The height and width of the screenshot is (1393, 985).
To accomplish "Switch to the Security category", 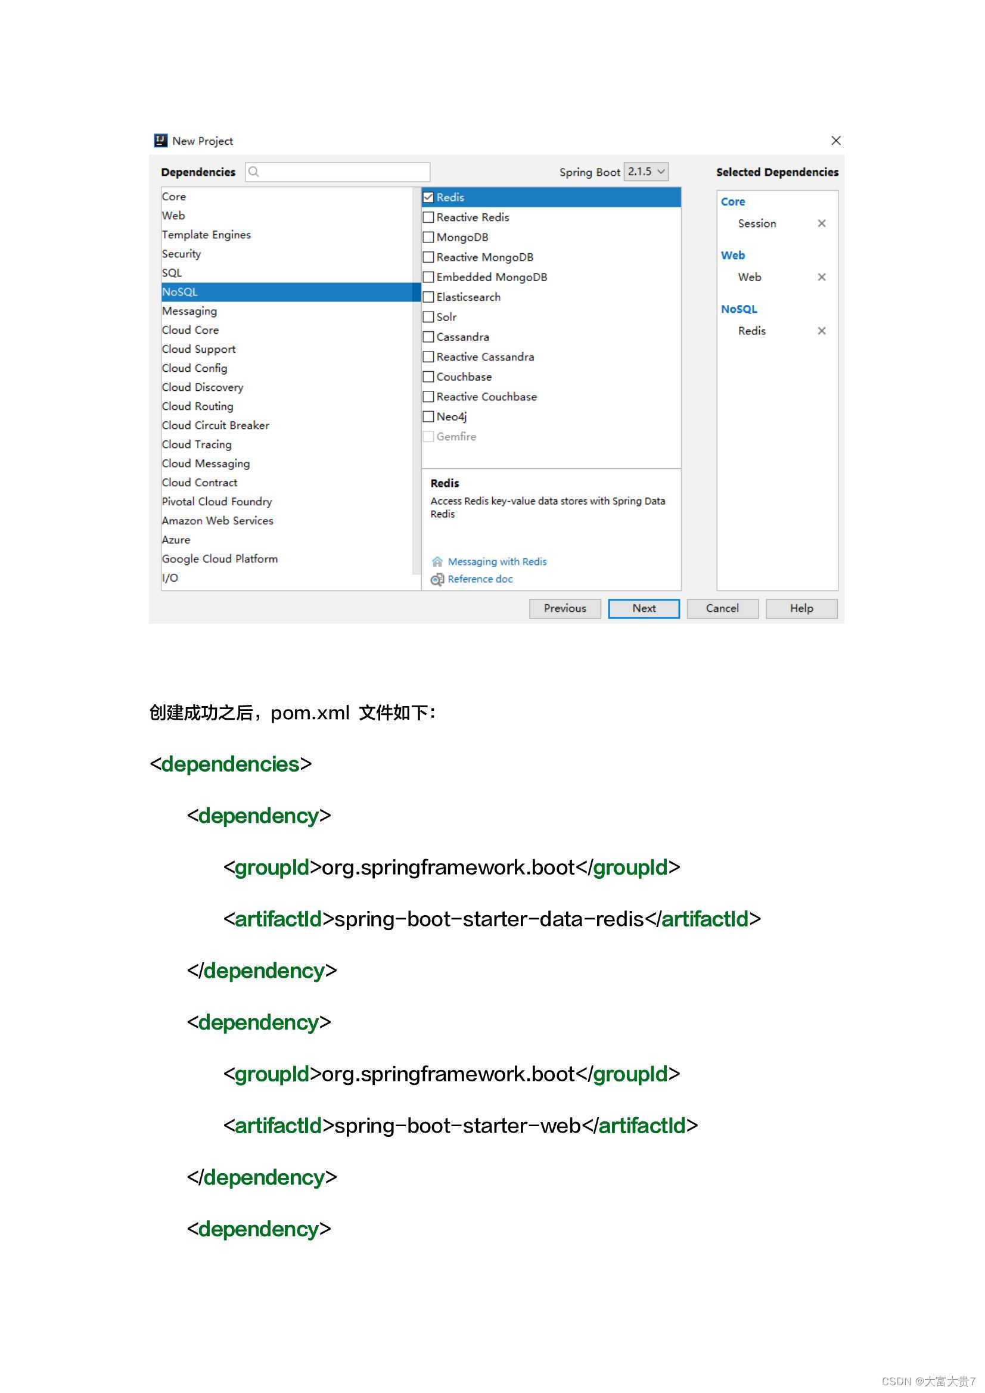I will (181, 254).
